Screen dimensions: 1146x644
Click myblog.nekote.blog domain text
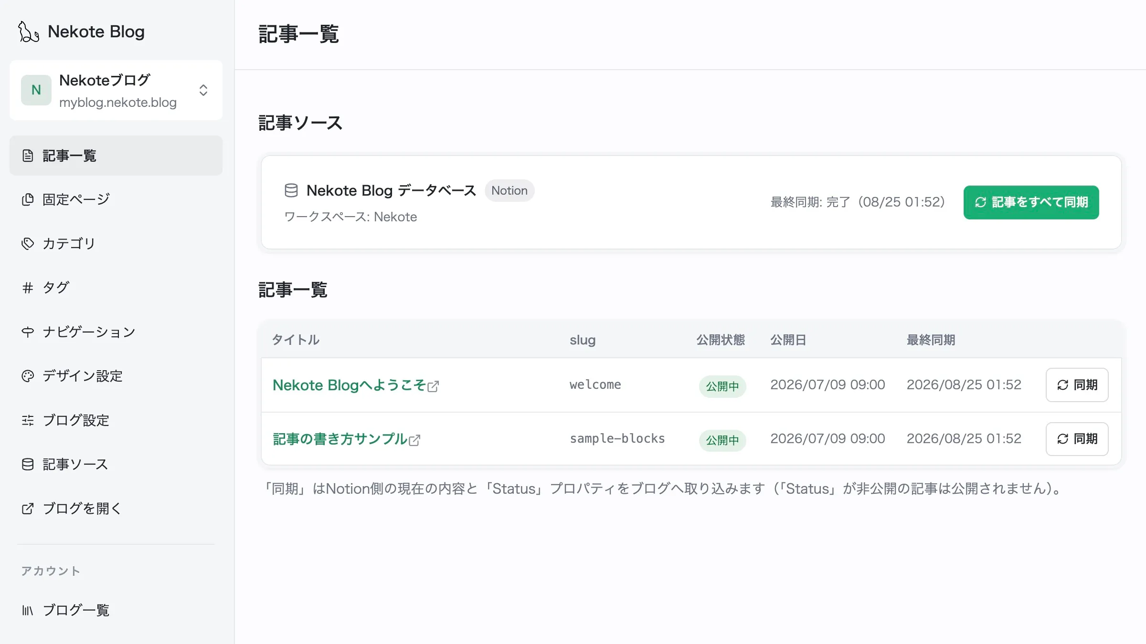click(x=118, y=103)
